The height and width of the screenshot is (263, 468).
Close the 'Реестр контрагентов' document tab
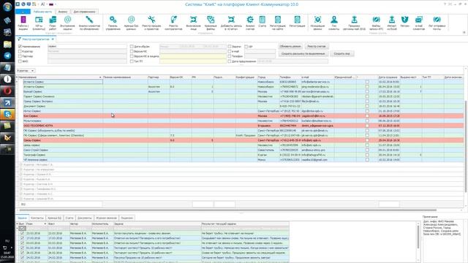(x=53, y=39)
